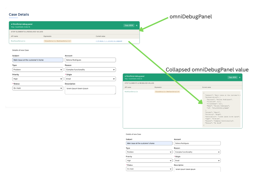Open Type dropdown in form under compact panel
257x193 pixels.
(38, 70)
